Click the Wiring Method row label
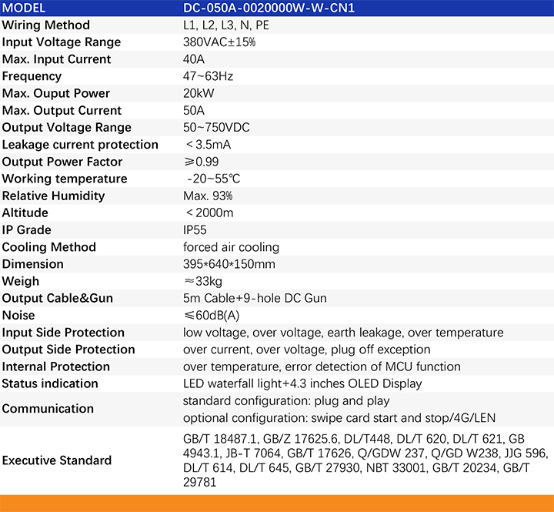 (x=46, y=25)
